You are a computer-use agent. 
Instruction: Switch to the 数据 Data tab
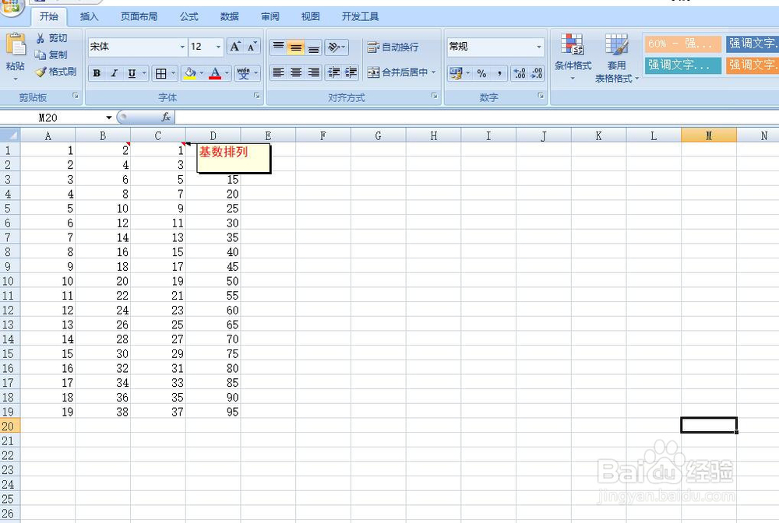(x=230, y=16)
